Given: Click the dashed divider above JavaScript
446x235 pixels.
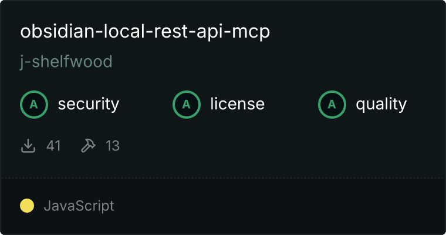Looking at the screenshot, I should click(x=223, y=178).
